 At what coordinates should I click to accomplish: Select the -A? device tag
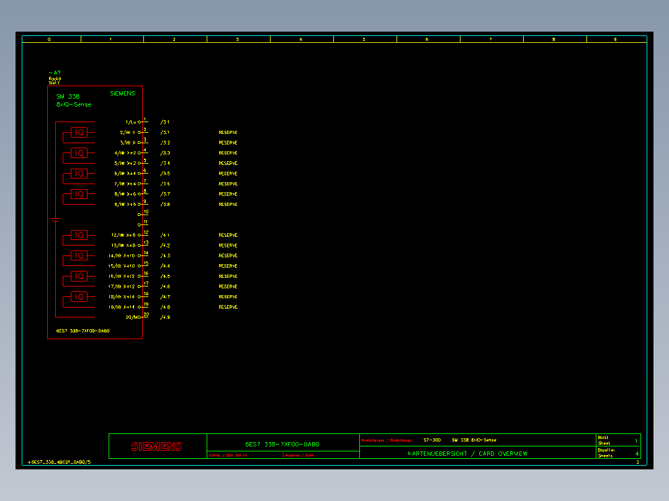[x=55, y=73]
